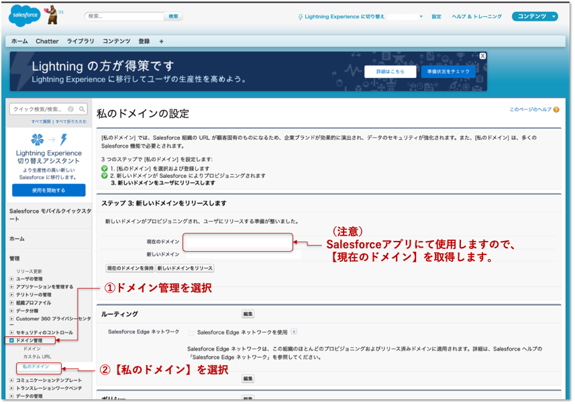Click 現在のドメインを保持 button
The height and width of the screenshot is (404, 575).
(x=130, y=268)
